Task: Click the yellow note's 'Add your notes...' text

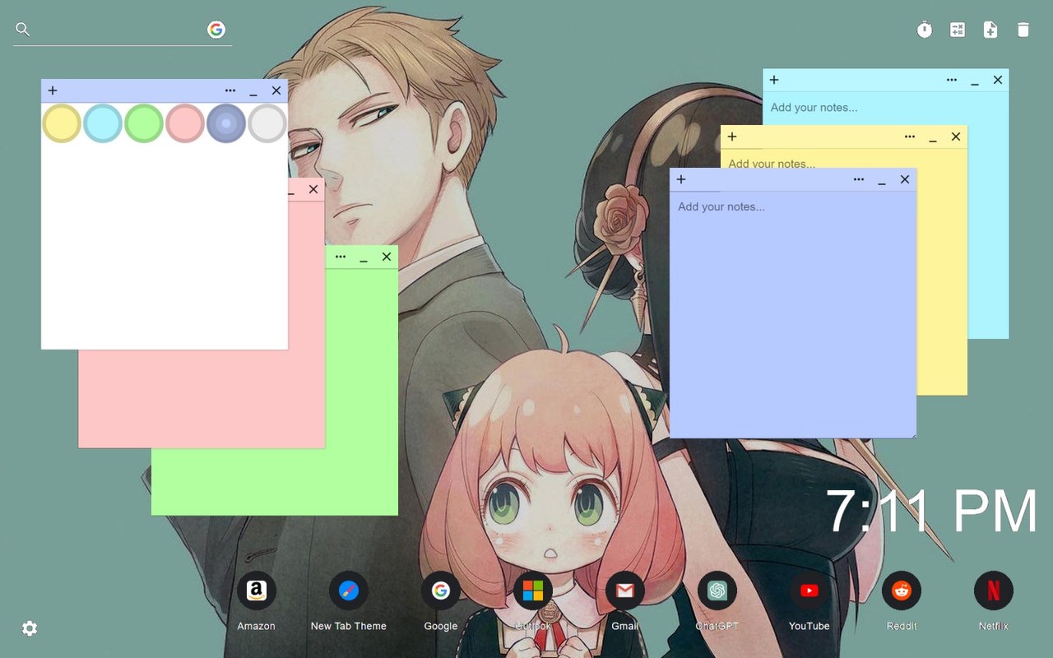Action: point(772,163)
